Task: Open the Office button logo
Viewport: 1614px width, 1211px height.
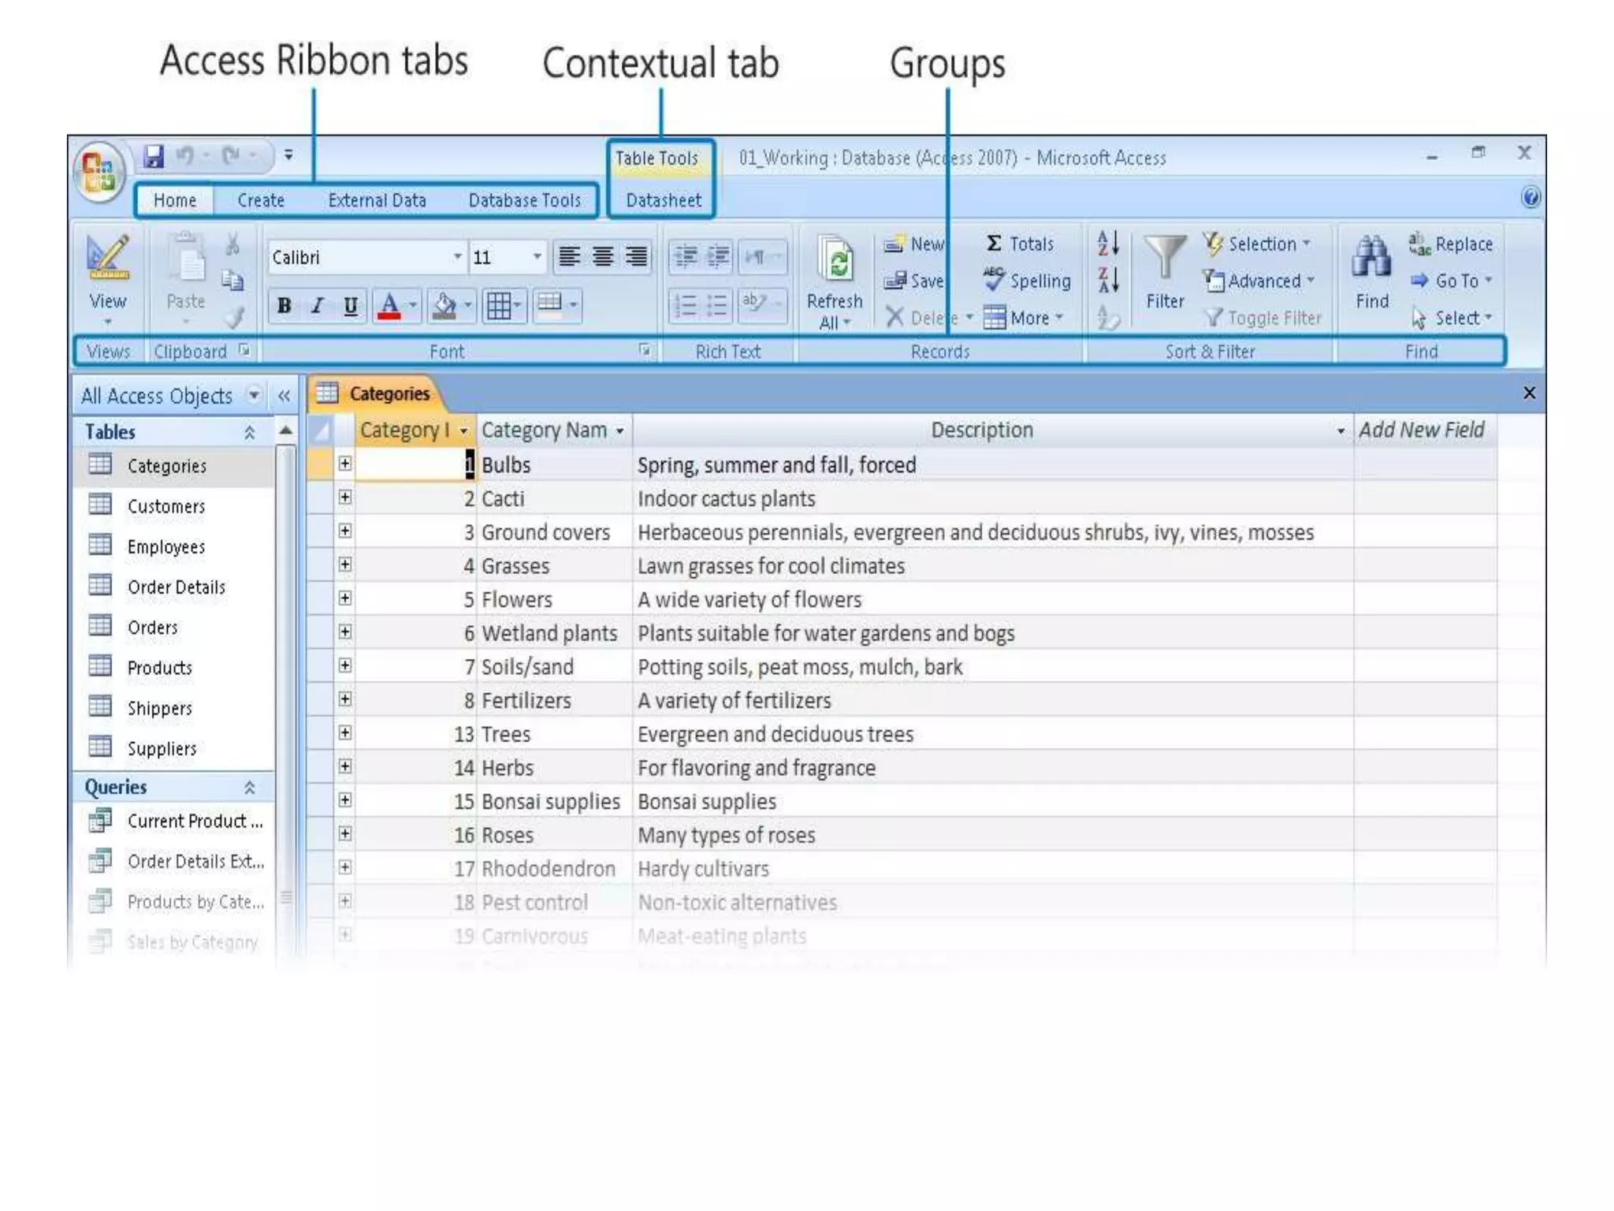Action: pos(99,172)
